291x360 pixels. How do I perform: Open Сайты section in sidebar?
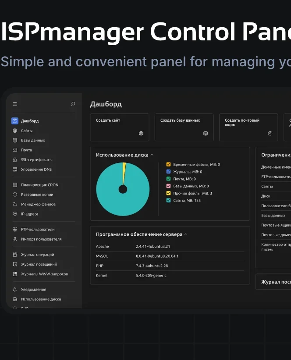(x=27, y=131)
